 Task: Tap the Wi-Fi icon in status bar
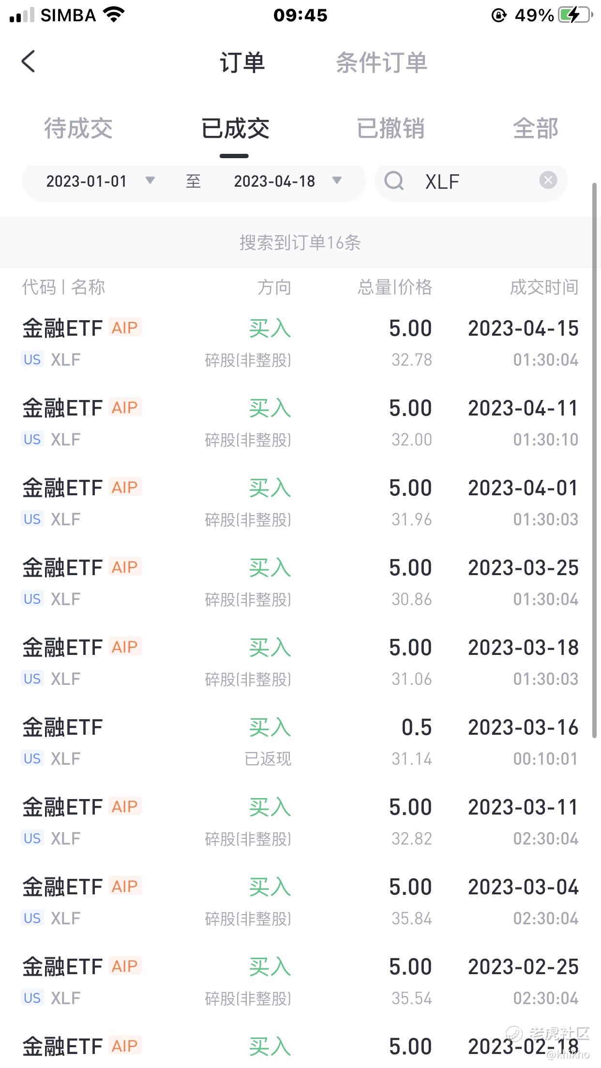click(114, 15)
